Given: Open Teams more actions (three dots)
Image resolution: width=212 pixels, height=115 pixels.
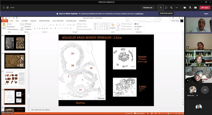Looking at the screenshot, I should [177, 8].
